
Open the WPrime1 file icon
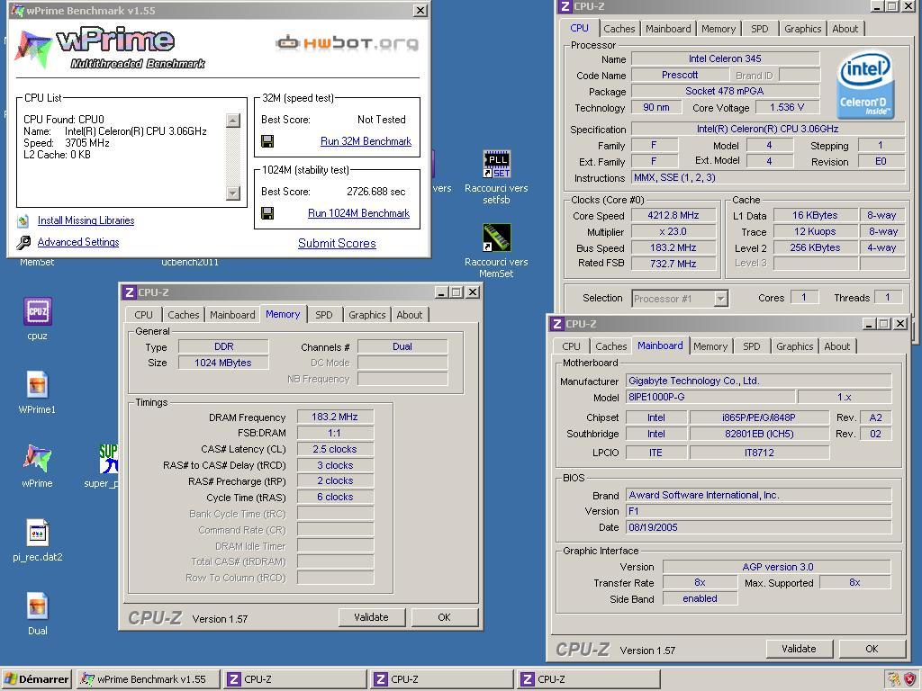click(38, 385)
